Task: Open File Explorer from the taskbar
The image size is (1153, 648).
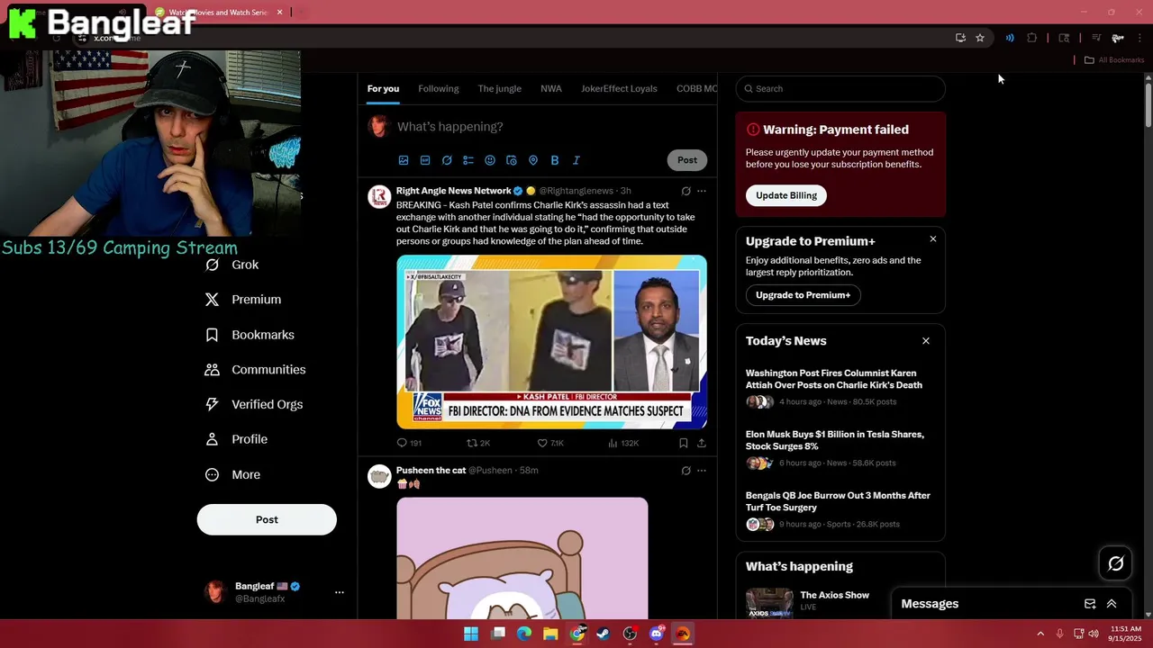Action: 550,634
